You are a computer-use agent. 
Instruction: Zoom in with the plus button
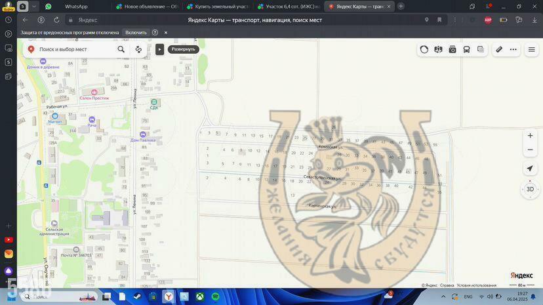(x=530, y=135)
